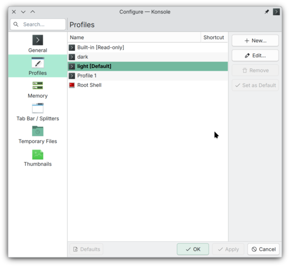Screen dimensions: 290x267
Task: Switch to the Temporary Files label
Action: 38,141
